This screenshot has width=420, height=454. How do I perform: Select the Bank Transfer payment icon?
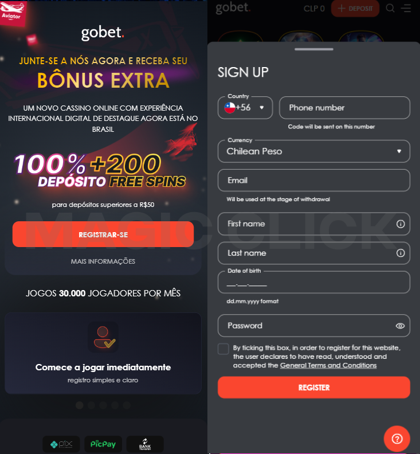pyautogui.click(x=145, y=444)
